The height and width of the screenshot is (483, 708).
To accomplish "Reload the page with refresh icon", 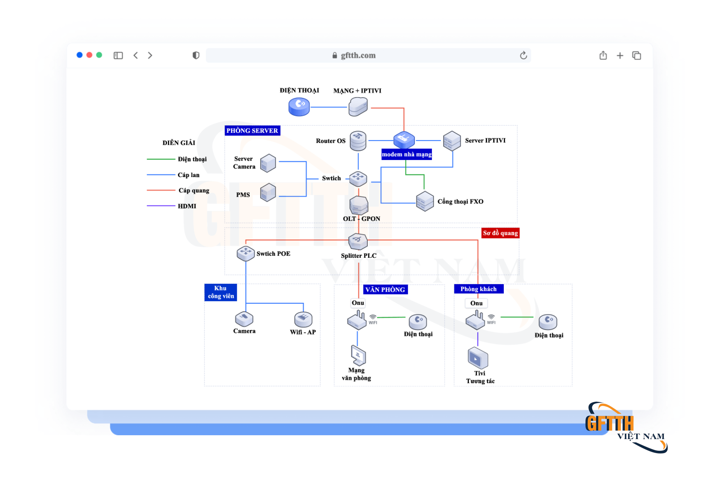I will click(523, 56).
